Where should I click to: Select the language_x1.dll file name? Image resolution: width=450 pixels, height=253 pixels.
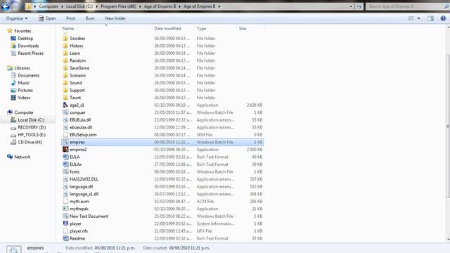[x=84, y=194]
